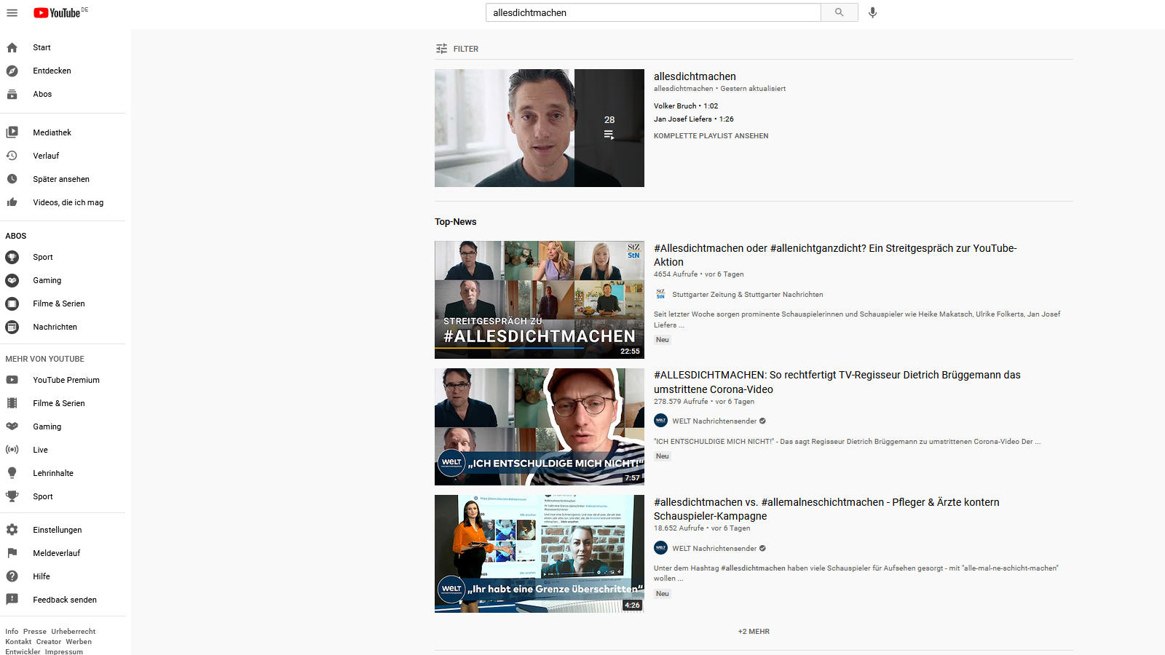Click Presse footer link
The height and width of the screenshot is (655, 1165).
[35, 632]
